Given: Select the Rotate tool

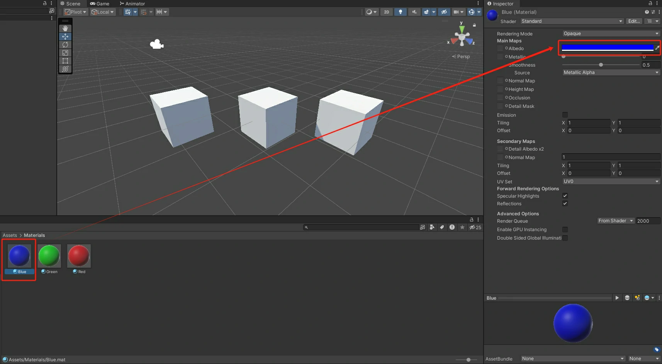Looking at the screenshot, I should pos(65,45).
